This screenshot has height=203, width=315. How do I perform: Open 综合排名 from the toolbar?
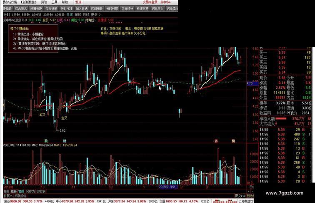[x=21, y=9]
